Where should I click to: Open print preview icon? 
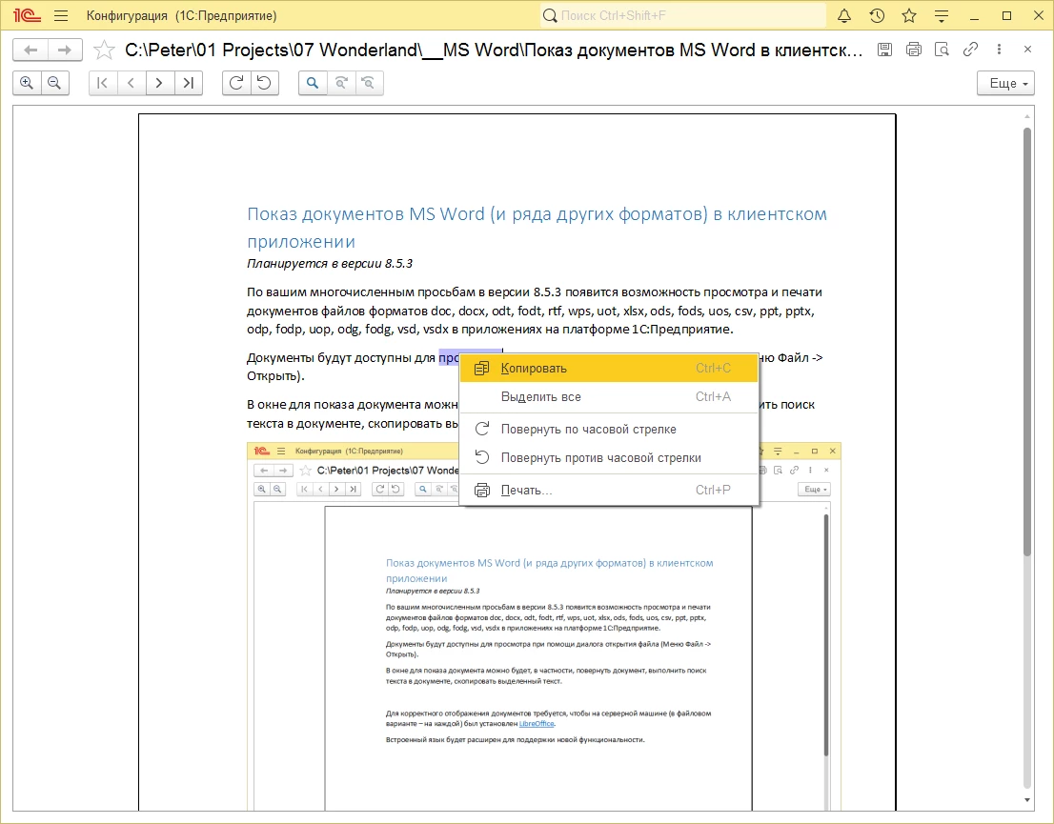coord(942,50)
